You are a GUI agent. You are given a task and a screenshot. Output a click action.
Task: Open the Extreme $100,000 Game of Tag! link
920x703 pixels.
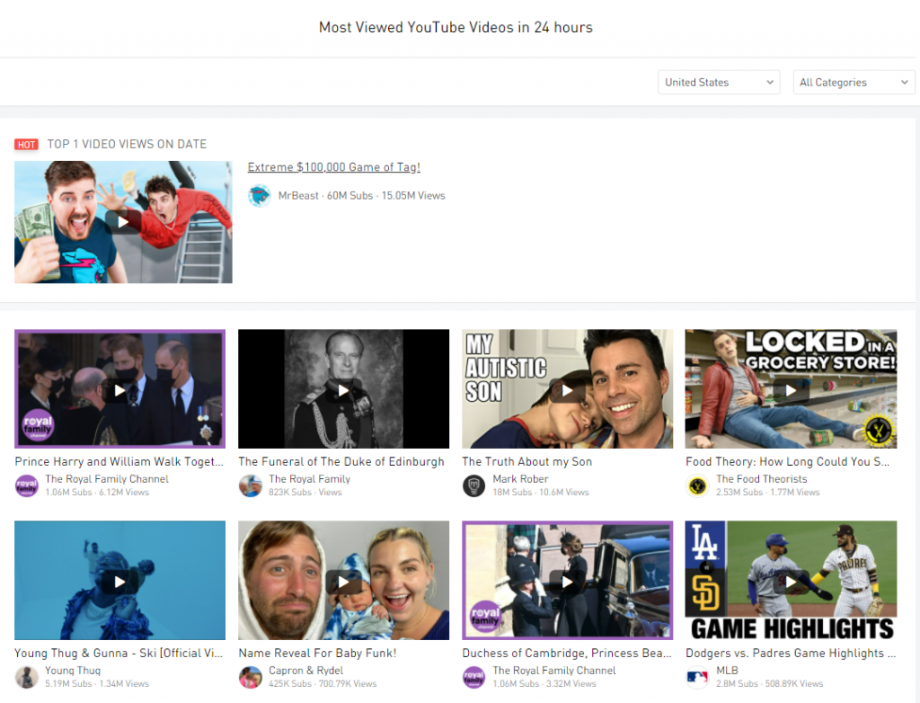(x=334, y=167)
